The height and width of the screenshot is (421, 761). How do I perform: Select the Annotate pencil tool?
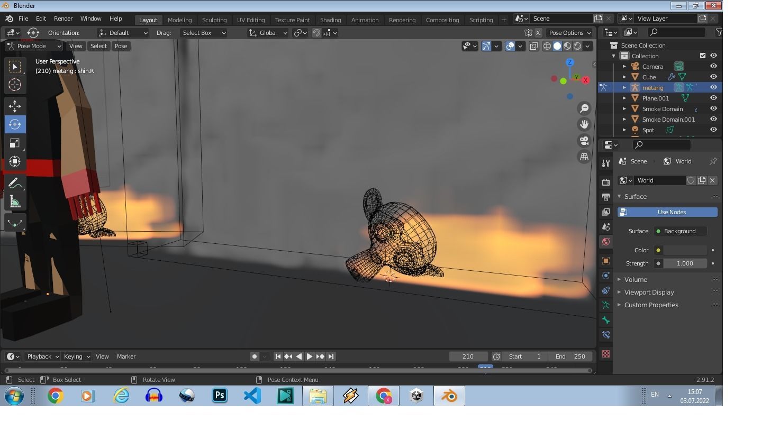pos(15,183)
